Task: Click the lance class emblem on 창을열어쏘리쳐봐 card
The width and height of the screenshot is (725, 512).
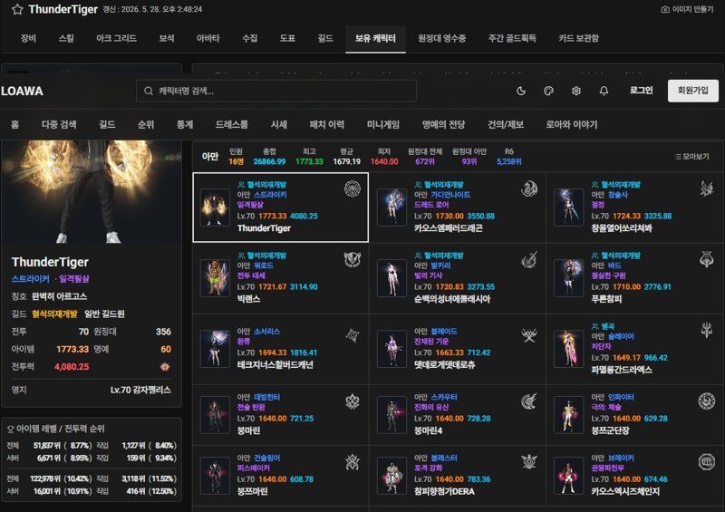Action: pyautogui.click(x=707, y=188)
